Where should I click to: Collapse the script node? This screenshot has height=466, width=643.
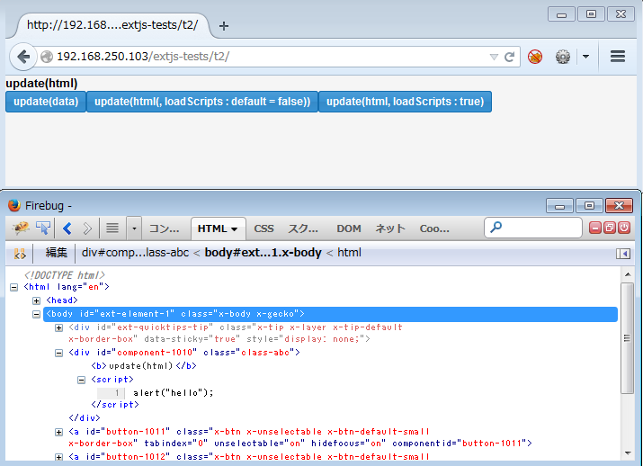(x=82, y=380)
